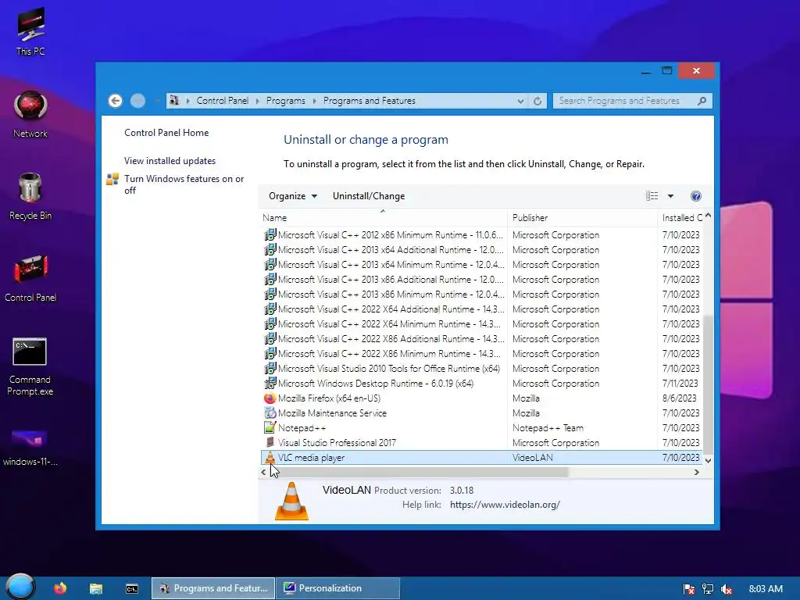Select Visual C++ 2012 x86 Minimum Runtime row
The image size is (800, 600).
pyautogui.click(x=481, y=235)
